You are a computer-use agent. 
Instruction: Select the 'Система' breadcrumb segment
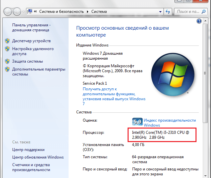[x=99, y=12]
